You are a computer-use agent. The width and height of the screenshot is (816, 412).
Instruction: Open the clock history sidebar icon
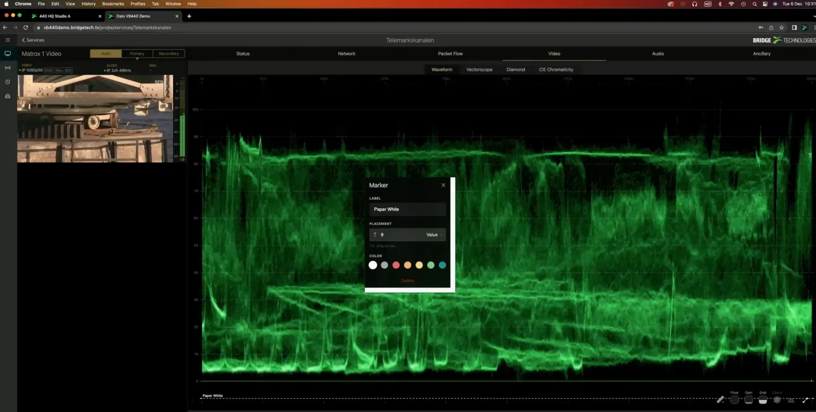click(8, 82)
